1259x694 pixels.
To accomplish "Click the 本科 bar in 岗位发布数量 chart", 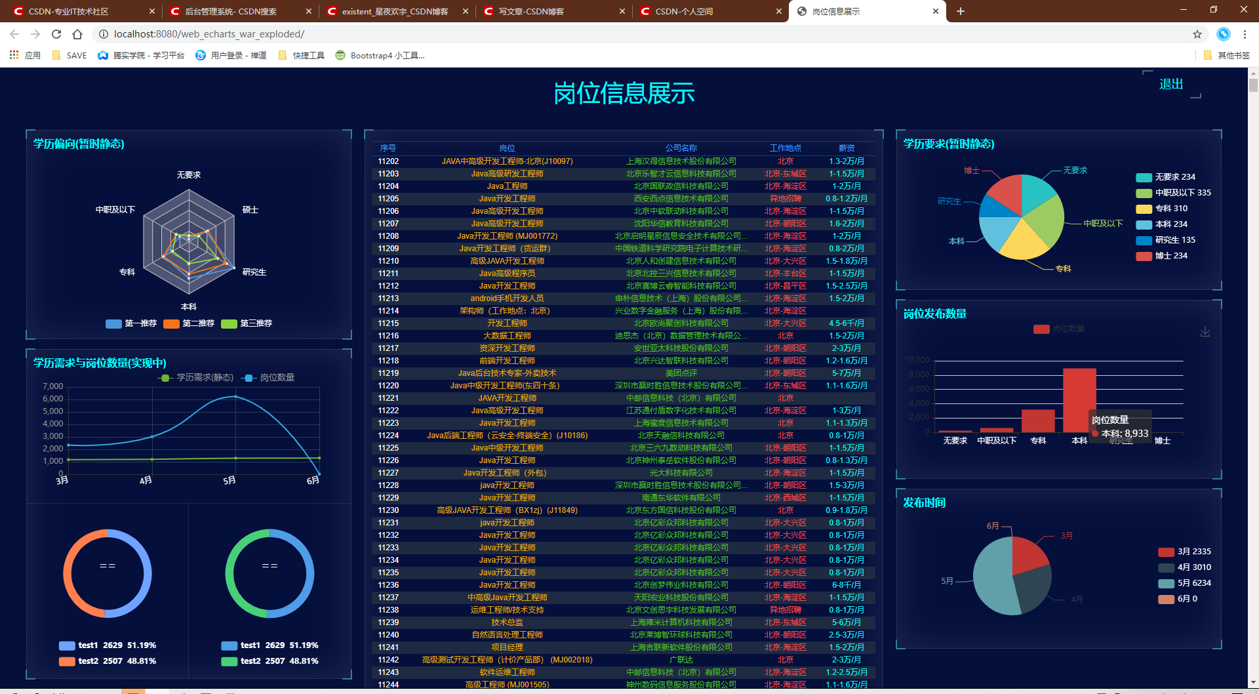I will click(x=1079, y=400).
